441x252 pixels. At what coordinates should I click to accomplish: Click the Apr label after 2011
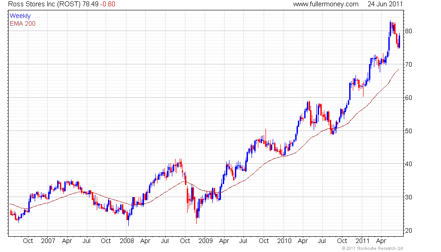pyautogui.click(x=381, y=241)
